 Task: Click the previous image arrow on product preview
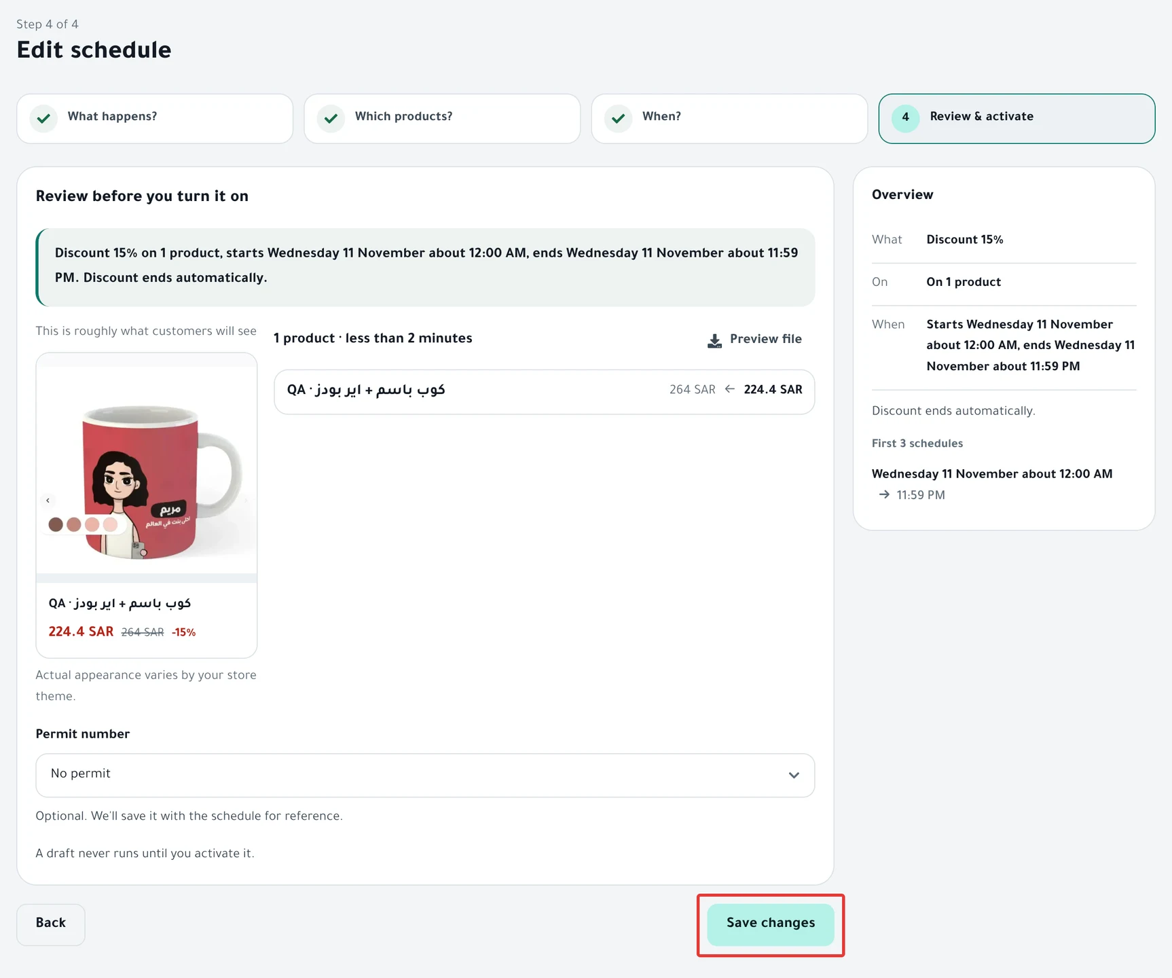pyautogui.click(x=48, y=501)
